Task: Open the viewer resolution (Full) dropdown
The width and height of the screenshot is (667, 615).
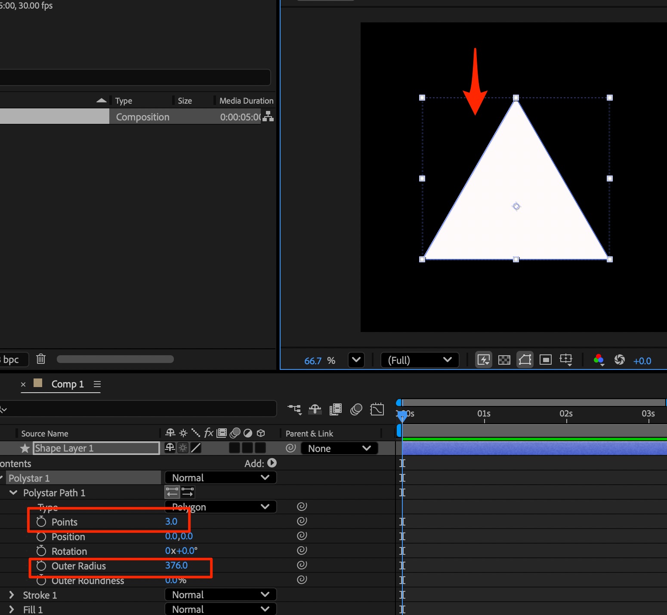Action: (x=420, y=360)
